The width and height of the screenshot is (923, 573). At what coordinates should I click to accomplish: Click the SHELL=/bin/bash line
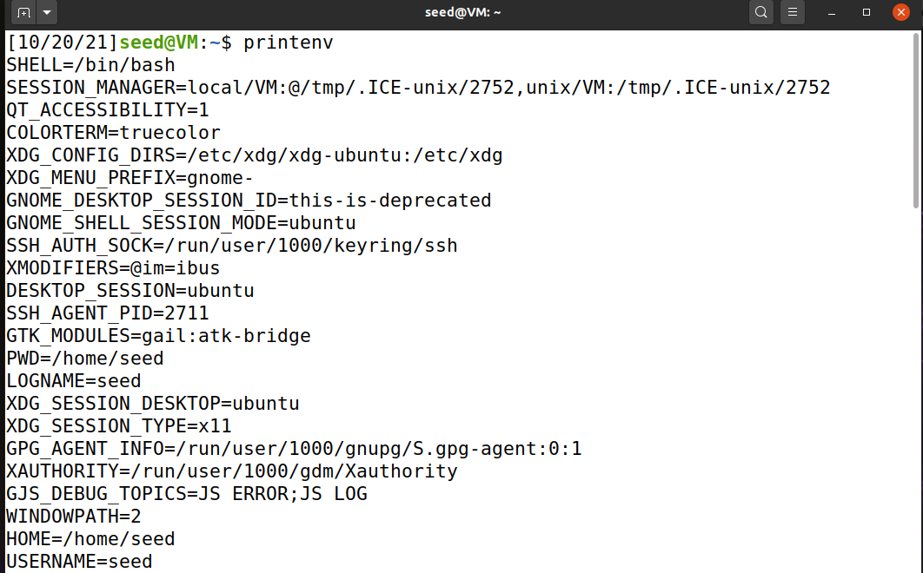click(x=90, y=64)
